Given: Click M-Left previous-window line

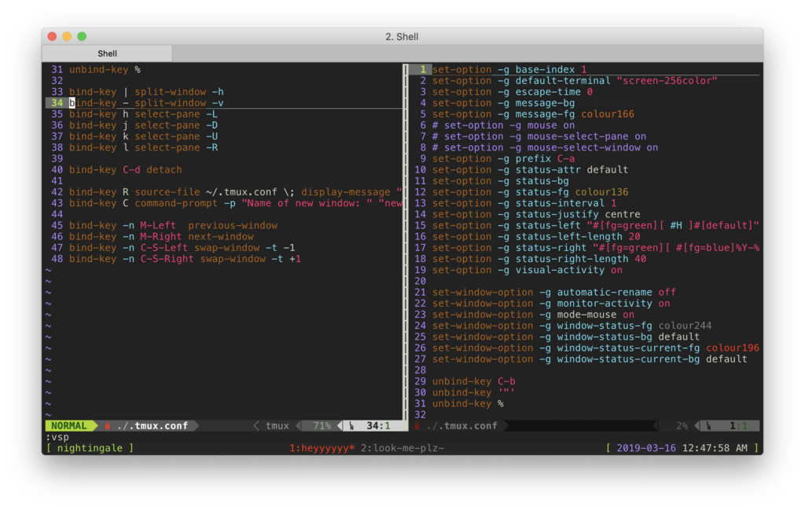Looking at the screenshot, I should tap(173, 225).
